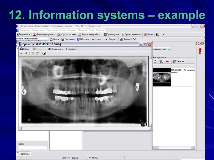Select the Картотека tab at bottom
Image resolution: width=214 pixels, height=160 pixels.
coord(23,154)
